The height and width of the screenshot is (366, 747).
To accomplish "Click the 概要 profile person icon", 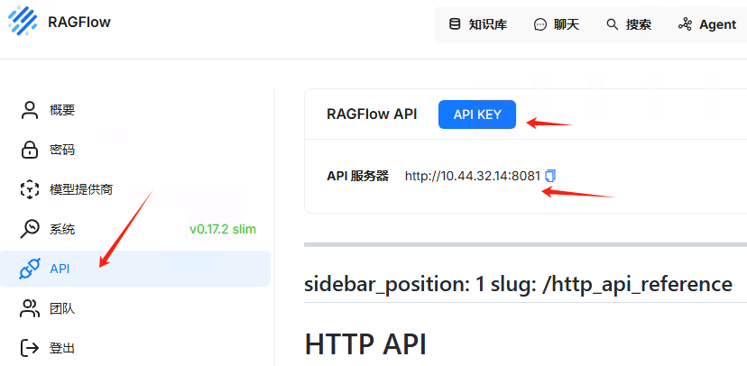I will (x=30, y=110).
